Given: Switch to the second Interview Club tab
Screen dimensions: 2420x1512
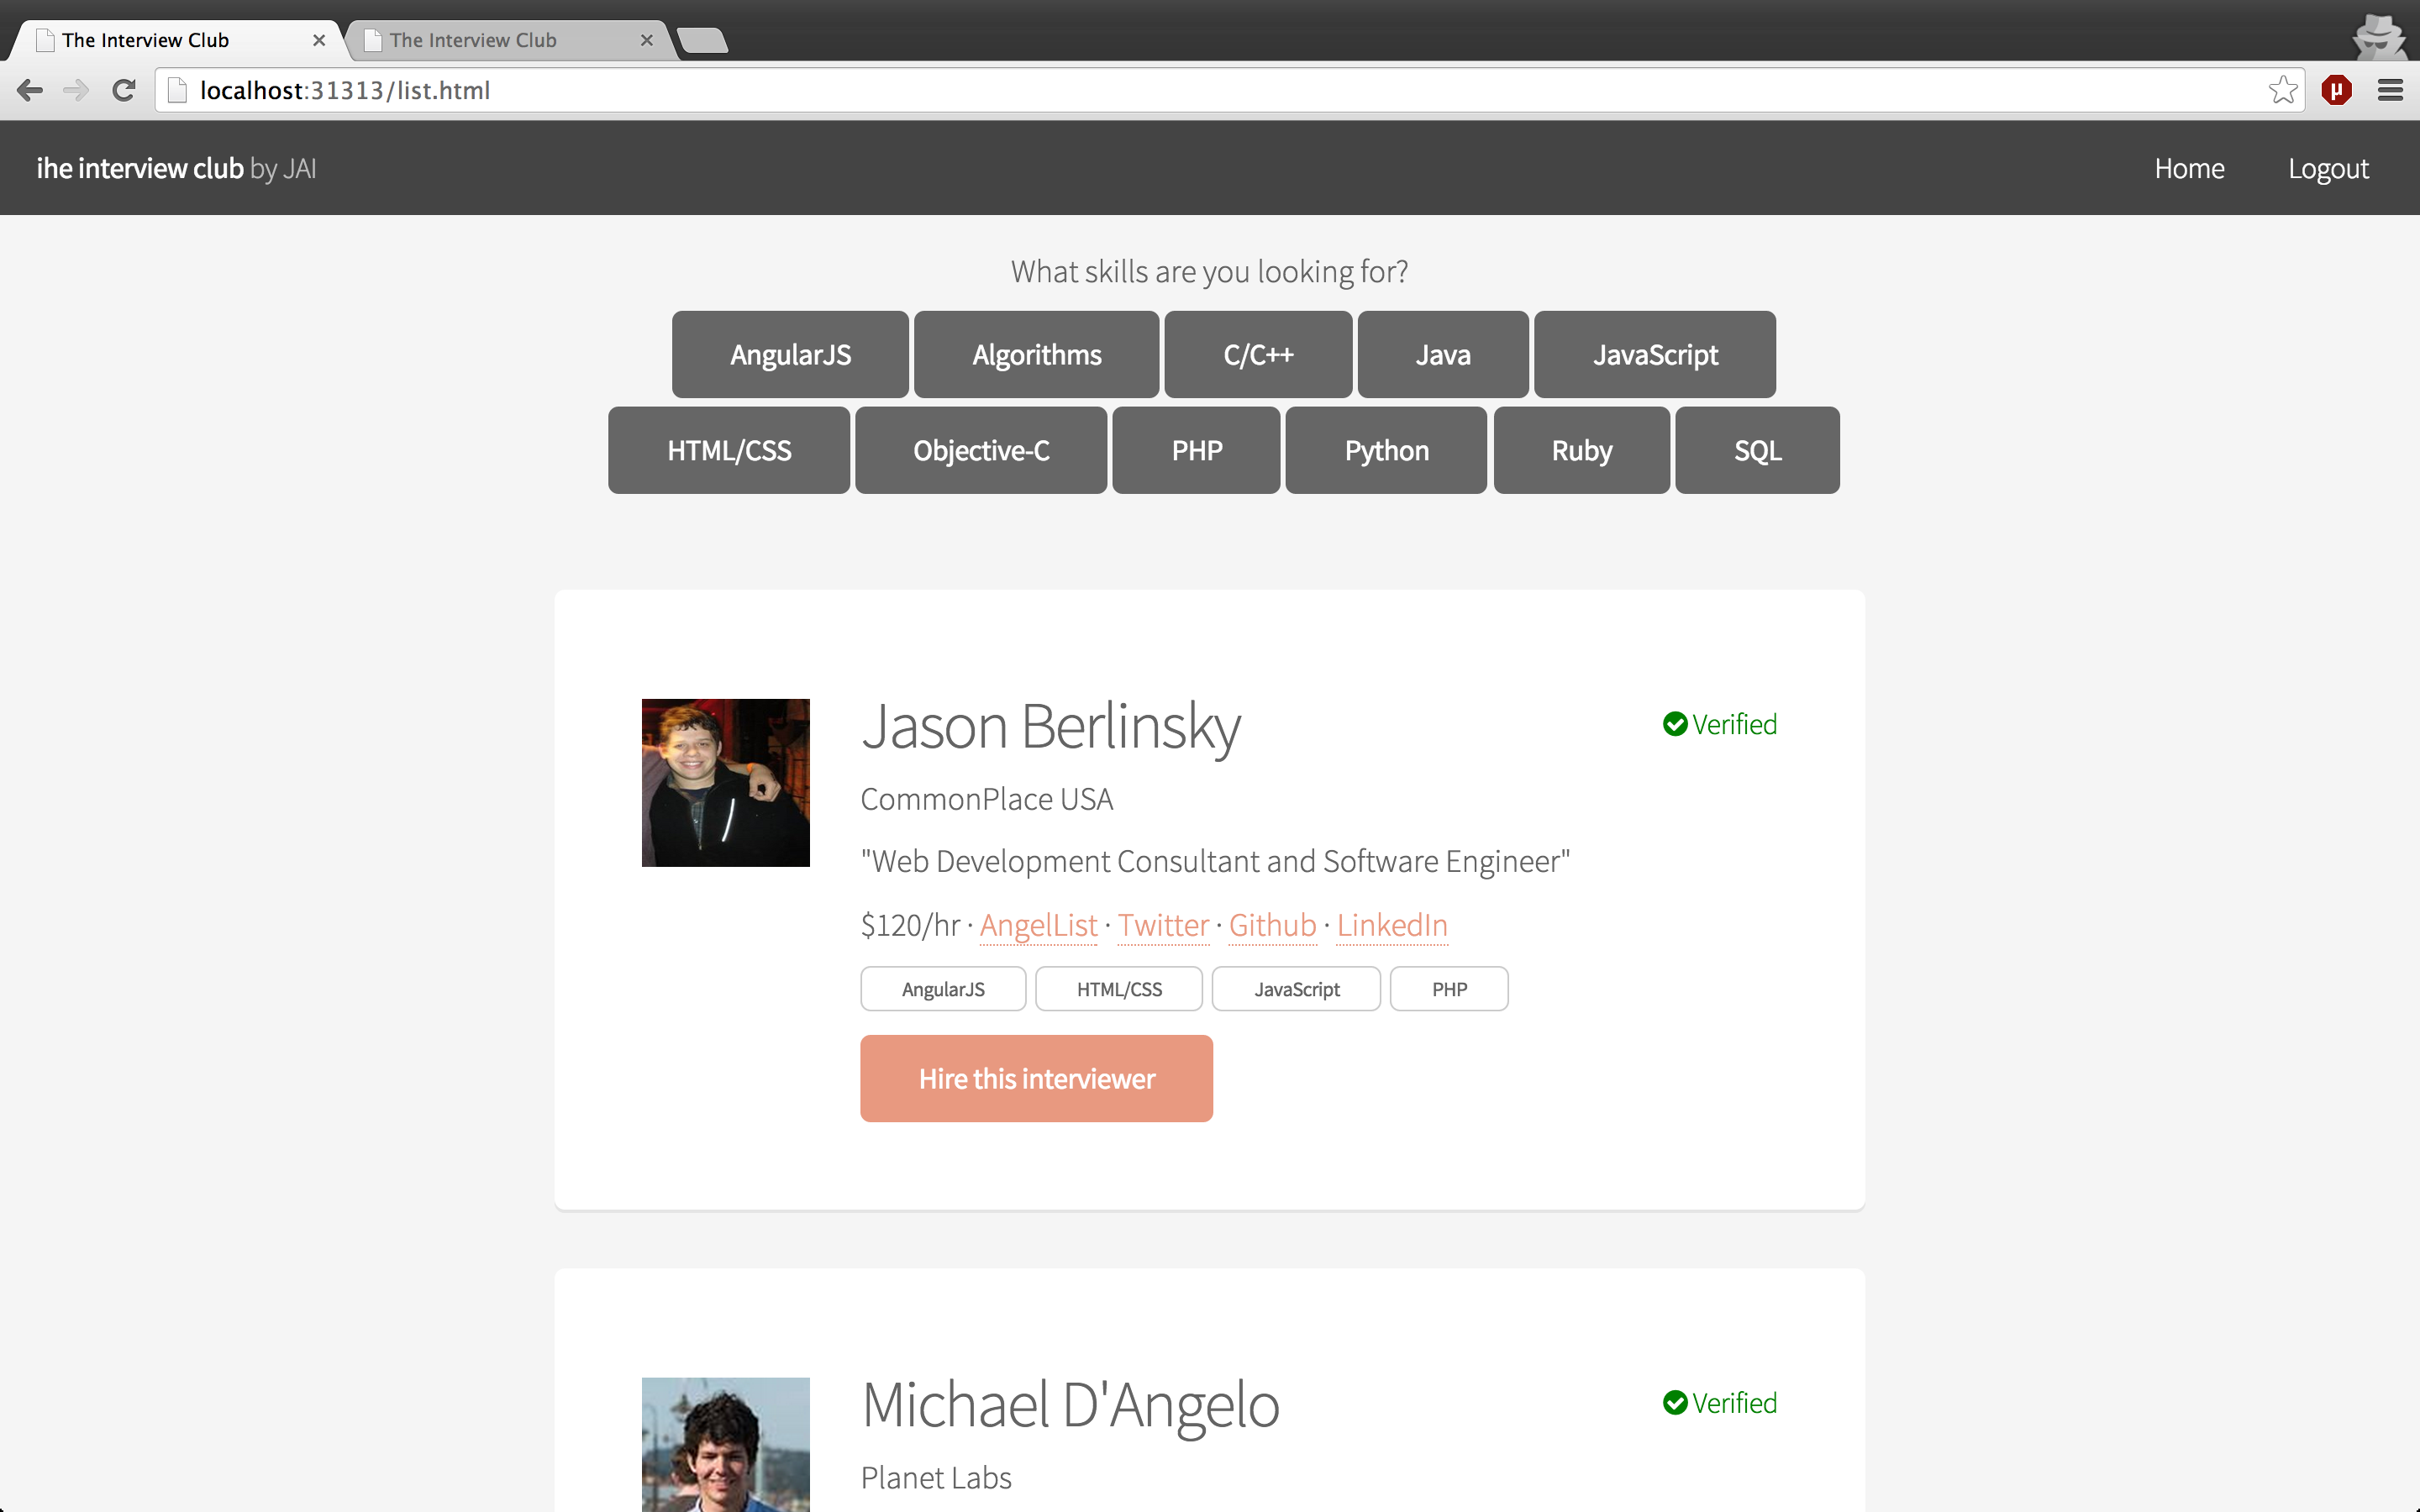Looking at the screenshot, I should click(x=490, y=40).
